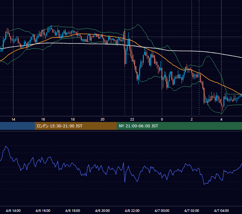The width and height of the screenshot is (242, 214).
Task: Click the 4/6 14:00 time label
Action: tap(13, 210)
